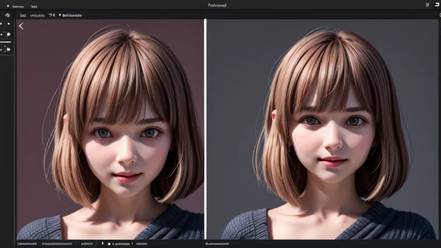441x248 pixels.
Task: Click the first status label at bottom-left
Action: (x=27, y=244)
